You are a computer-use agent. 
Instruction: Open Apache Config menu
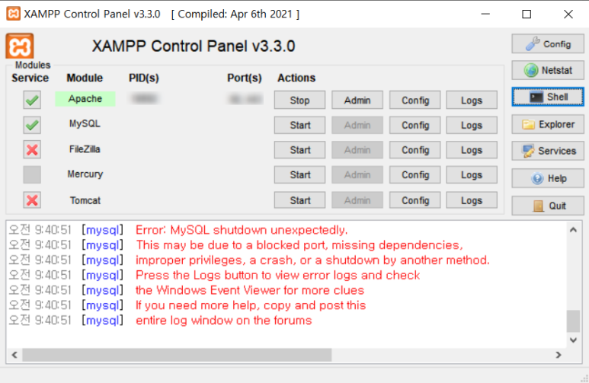click(415, 100)
